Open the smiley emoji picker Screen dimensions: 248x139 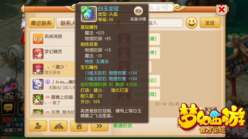pyautogui.click(x=192, y=23)
